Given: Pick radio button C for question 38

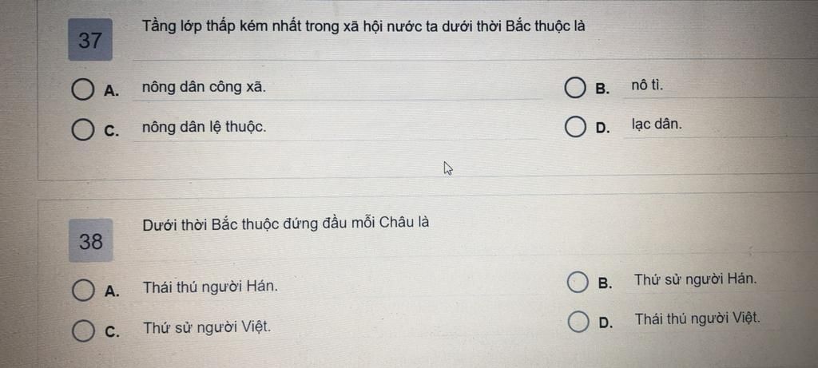Looking at the screenshot, I should (83, 330).
